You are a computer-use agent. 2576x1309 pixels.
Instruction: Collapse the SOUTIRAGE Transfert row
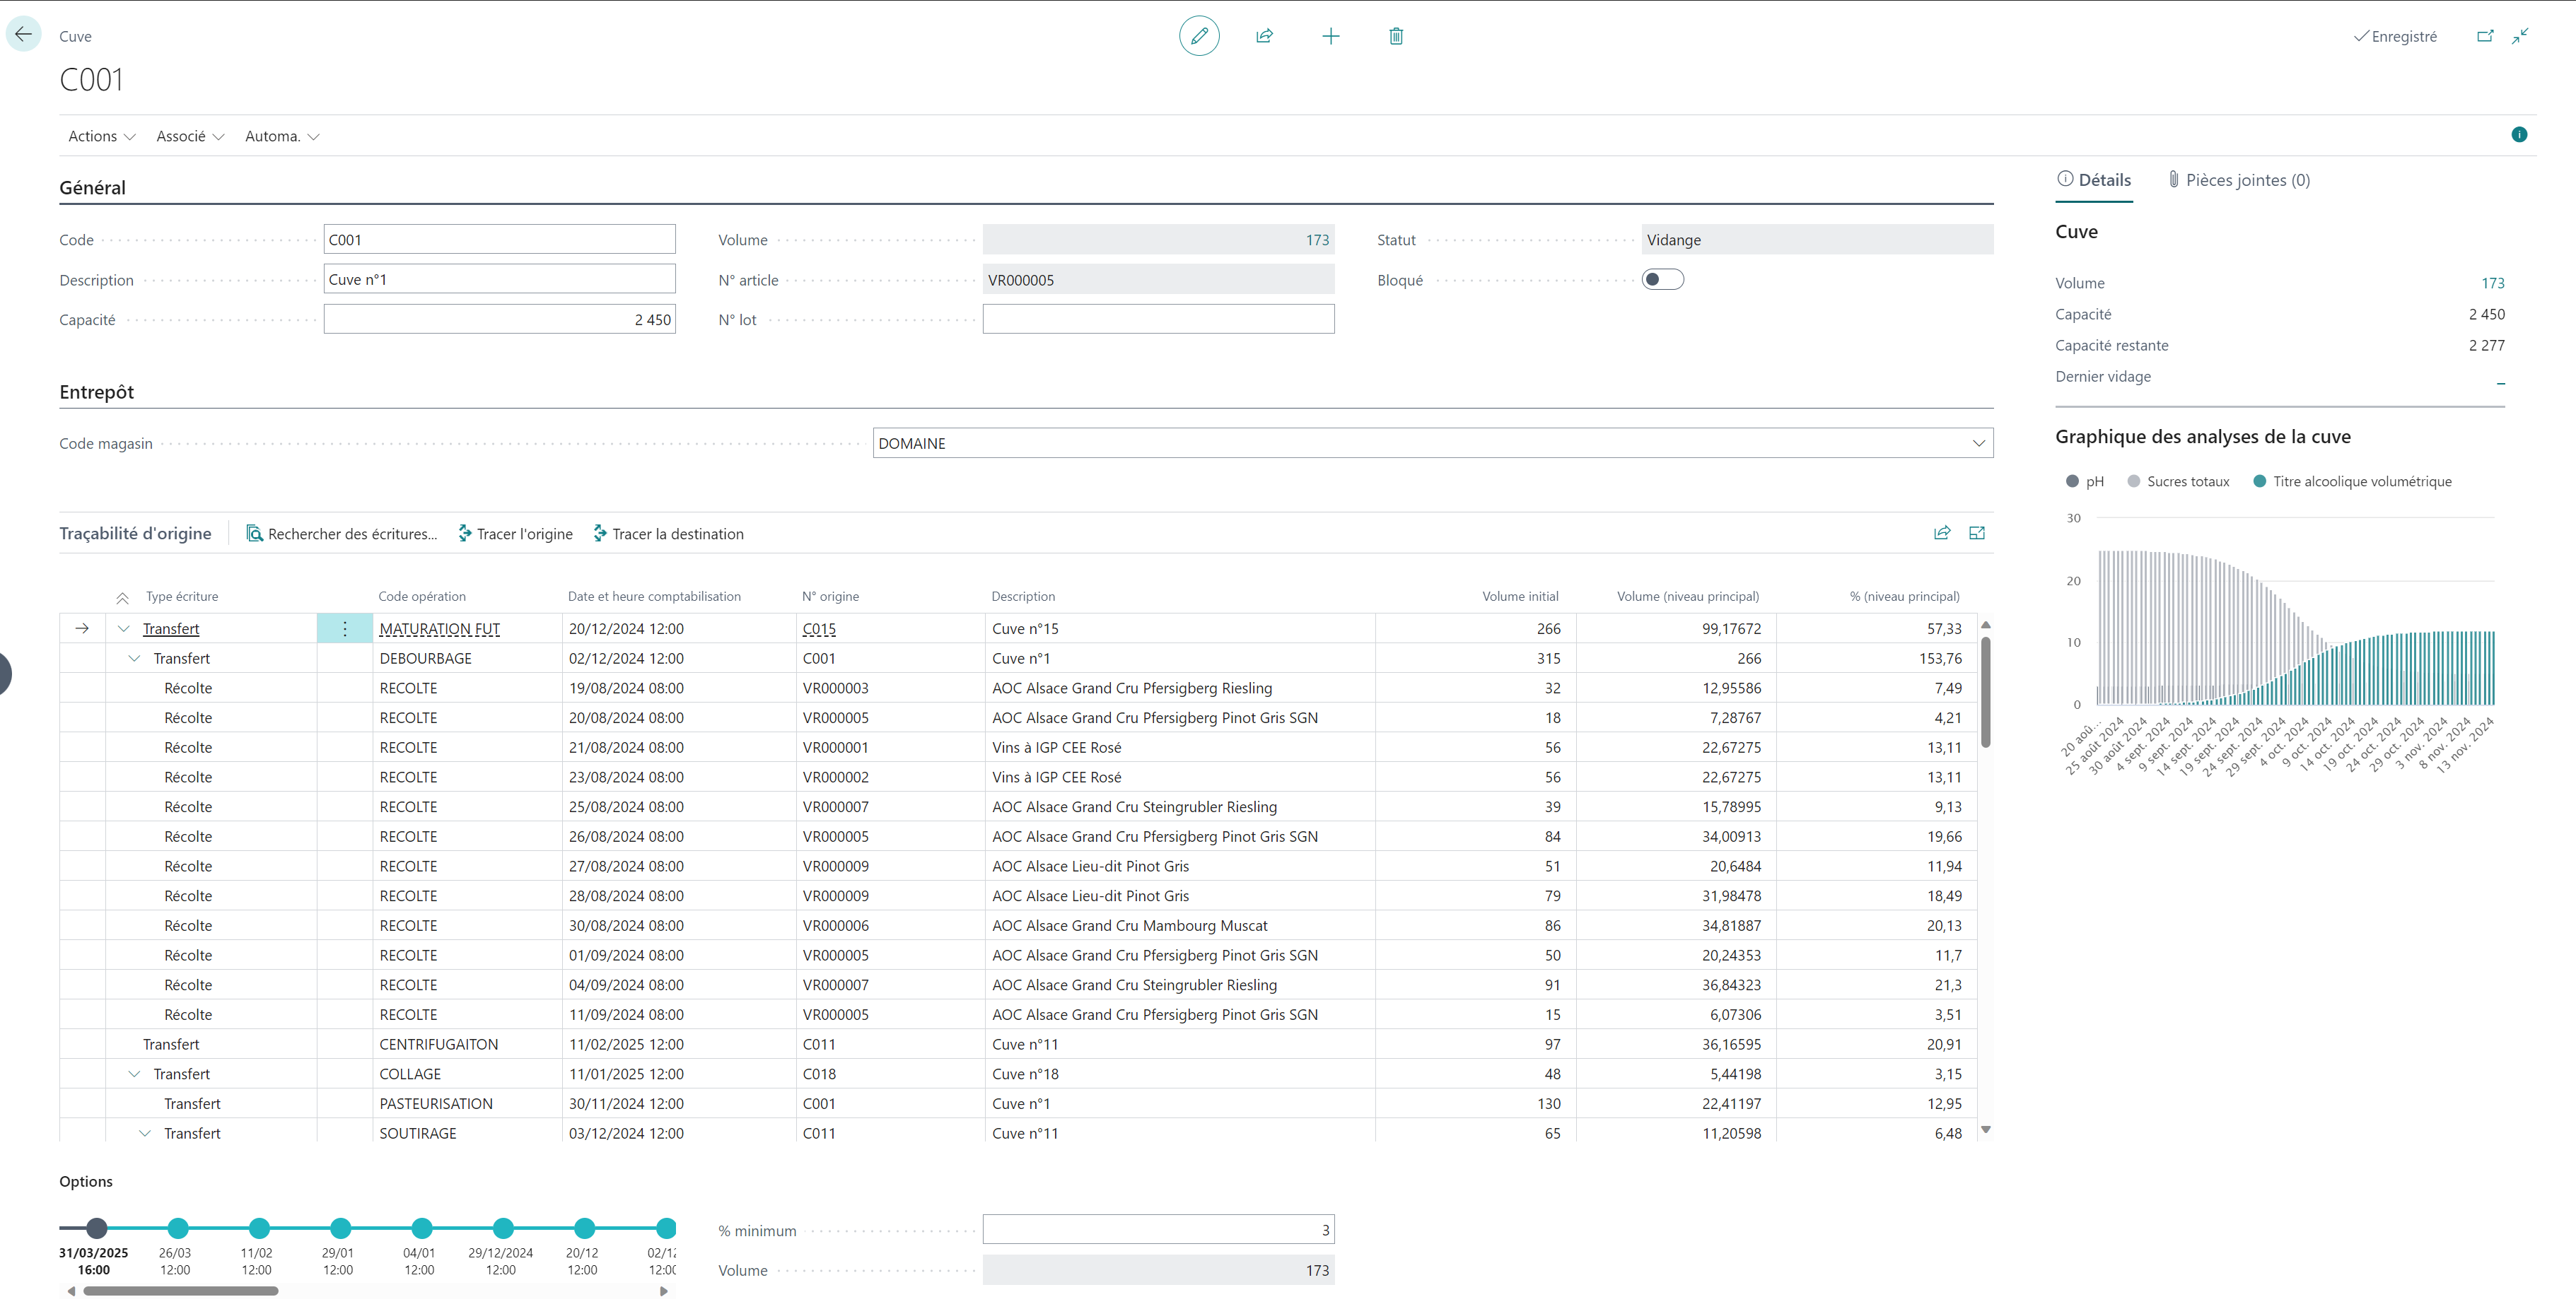[x=145, y=1133]
